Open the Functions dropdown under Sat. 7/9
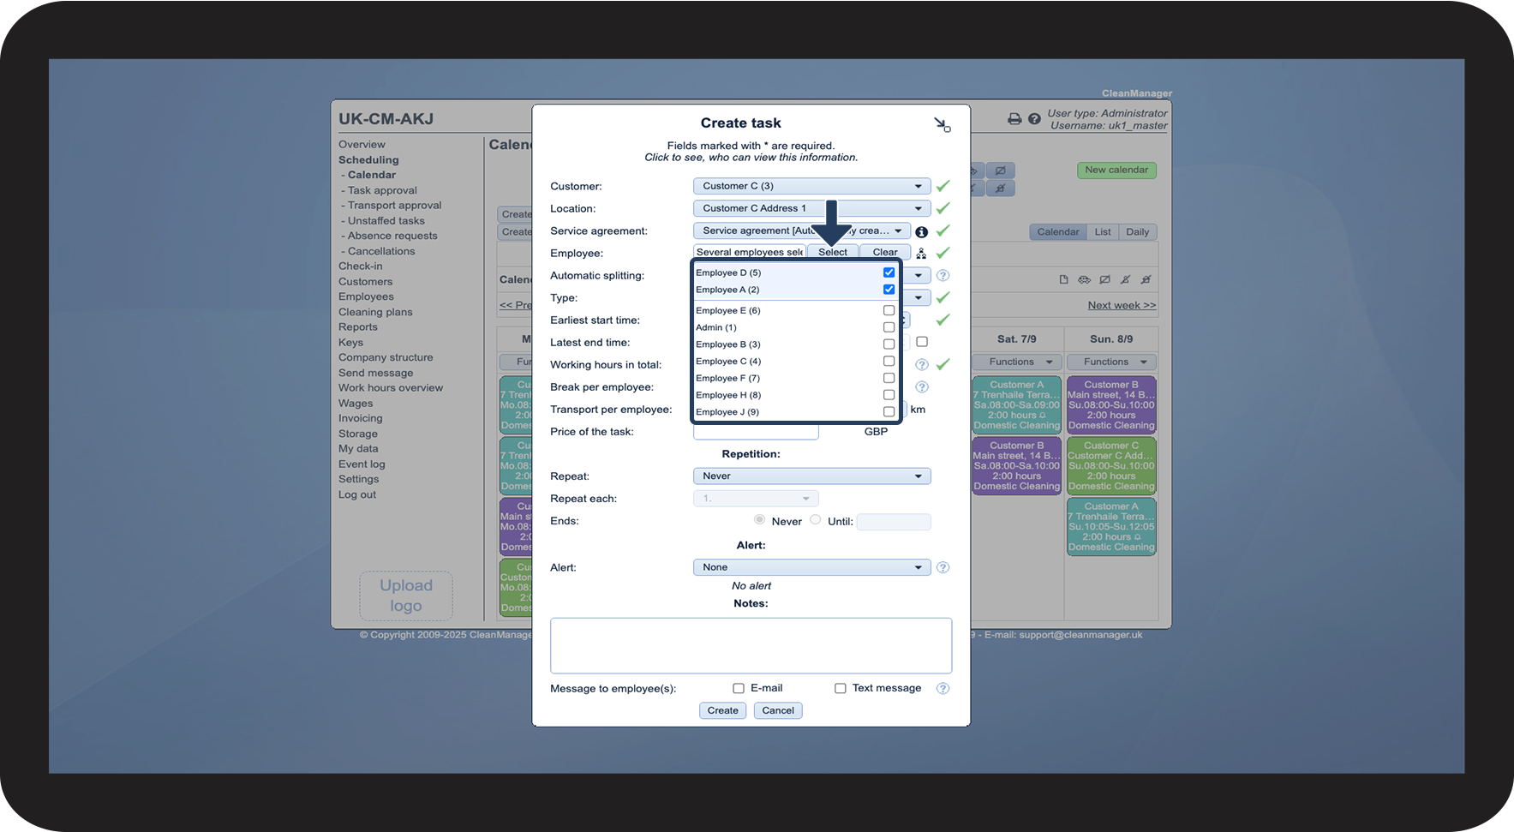The width and height of the screenshot is (1514, 832). (1017, 362)
